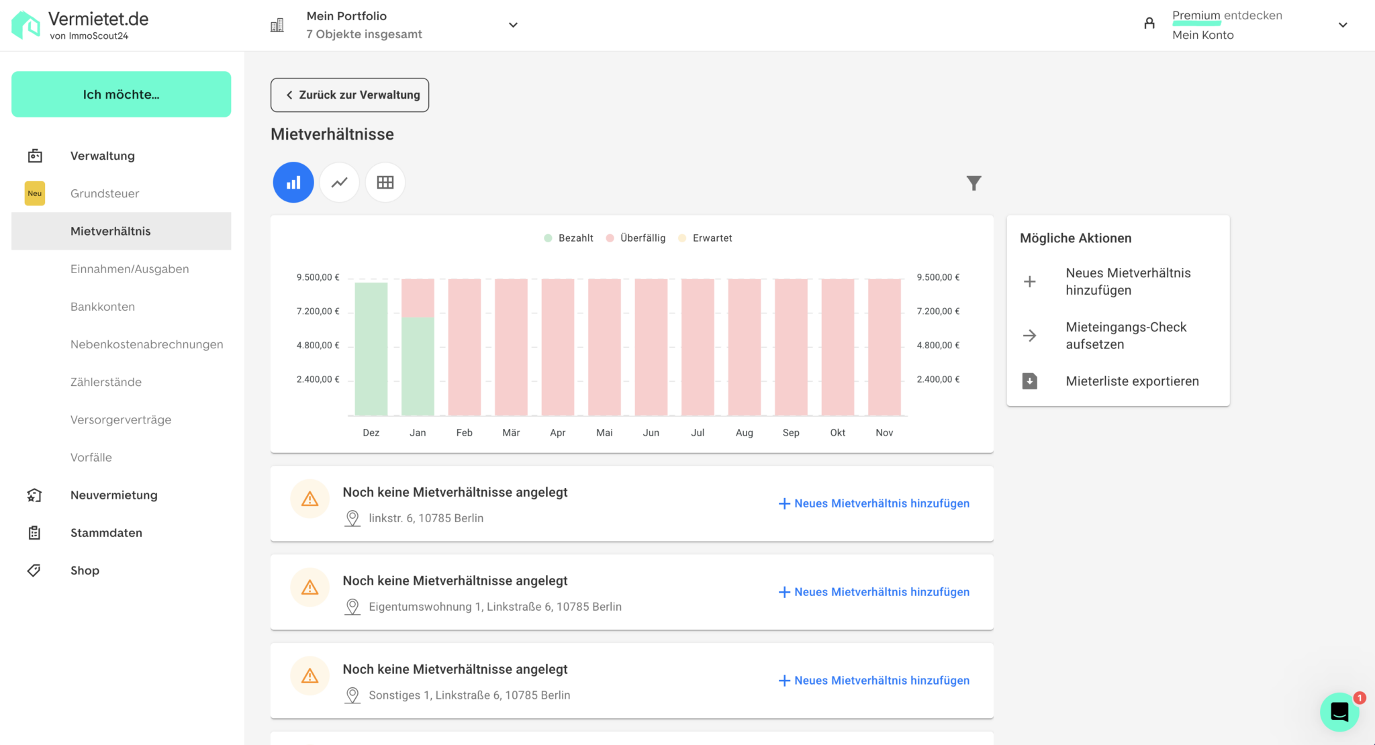This screenshot has width=1375, height=745.
Task: Open the Verwaltung section icon
Action: (x=34, y=155)
